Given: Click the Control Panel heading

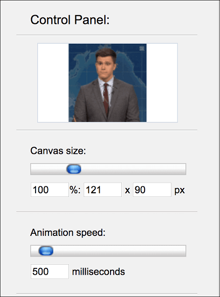Looking at the screenshot, I should (70, 19).
